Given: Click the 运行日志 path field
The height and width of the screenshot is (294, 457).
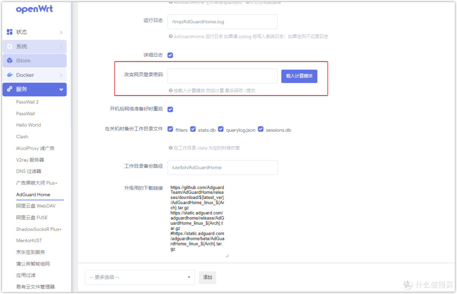Looking at the screenshot, I should 222,22.
